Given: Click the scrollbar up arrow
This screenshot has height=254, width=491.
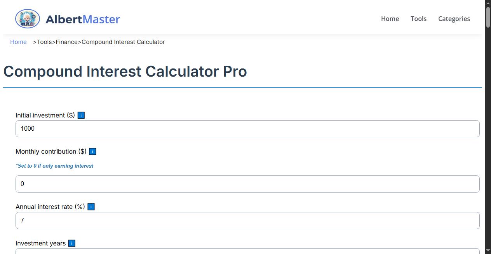Looking at the screenshot, I should (x=488, y=3).
